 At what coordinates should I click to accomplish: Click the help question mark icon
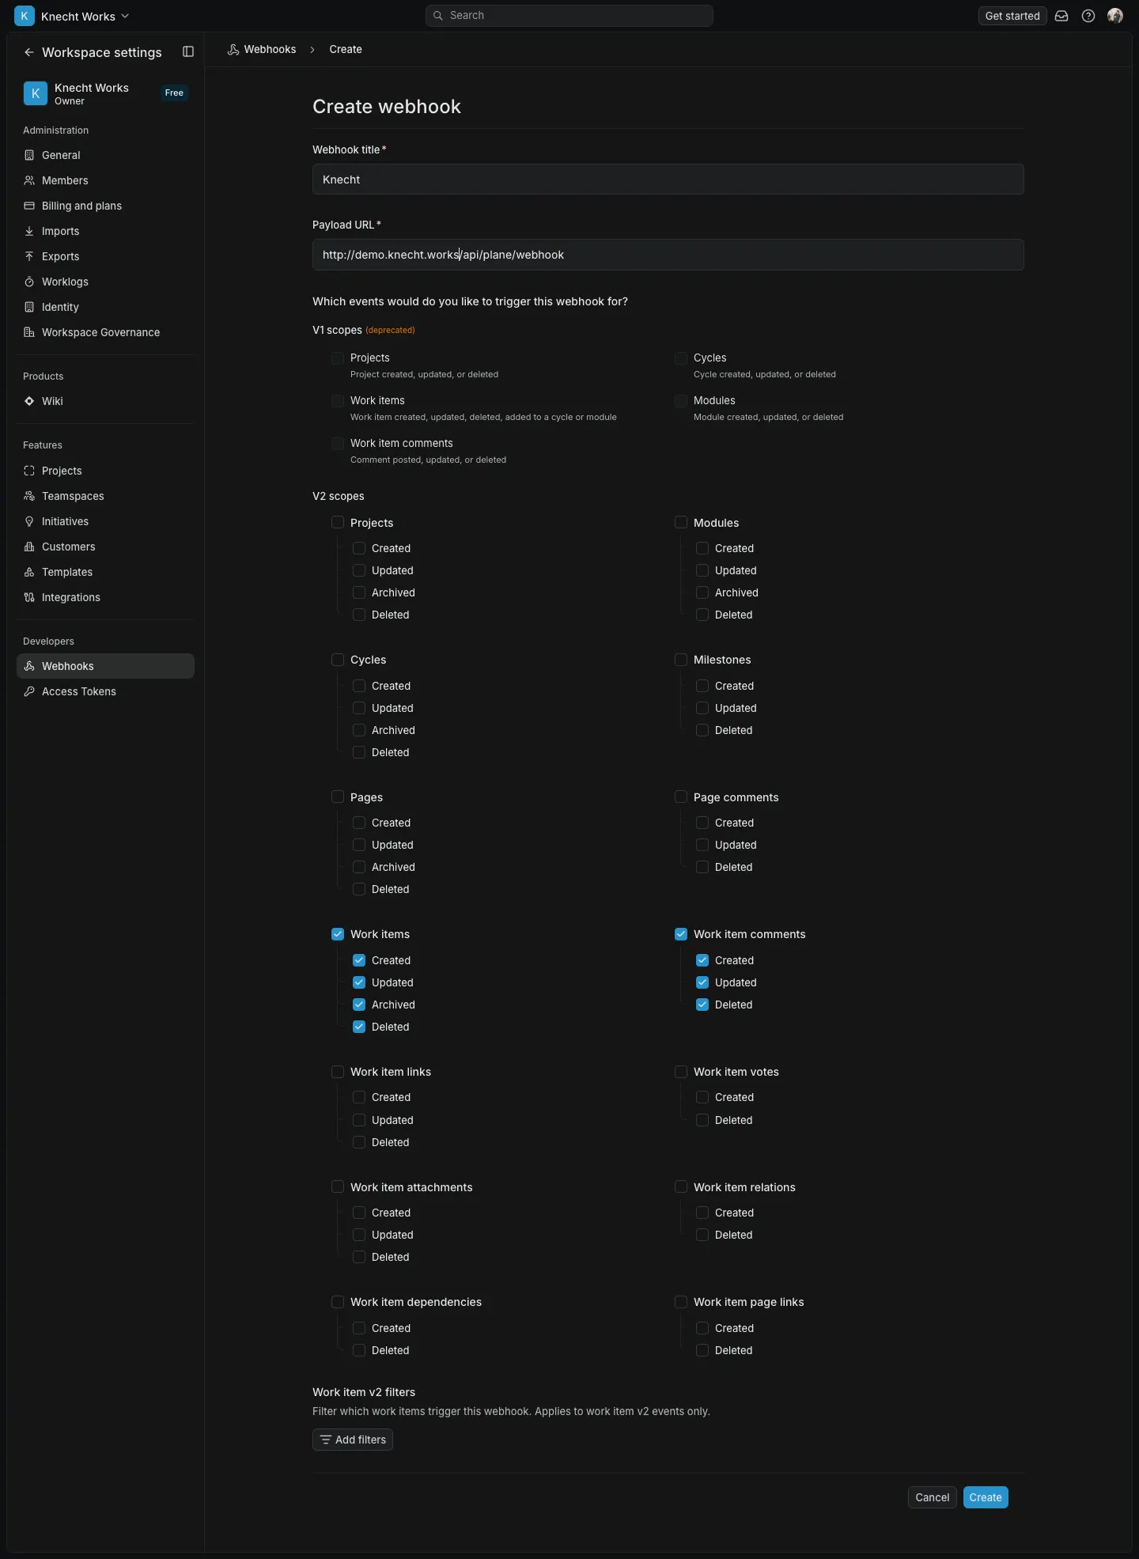pyautogui.click(x=1088, y=16)
